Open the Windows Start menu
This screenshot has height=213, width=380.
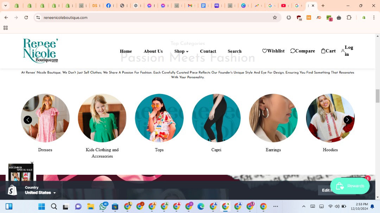pos(42,206)
